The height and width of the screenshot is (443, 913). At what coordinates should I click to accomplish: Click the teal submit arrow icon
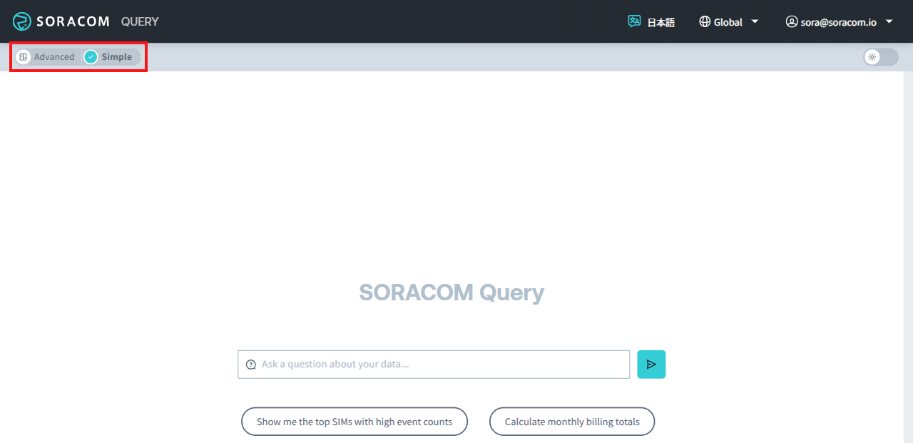pyautogui.click(x=651, y=364)
